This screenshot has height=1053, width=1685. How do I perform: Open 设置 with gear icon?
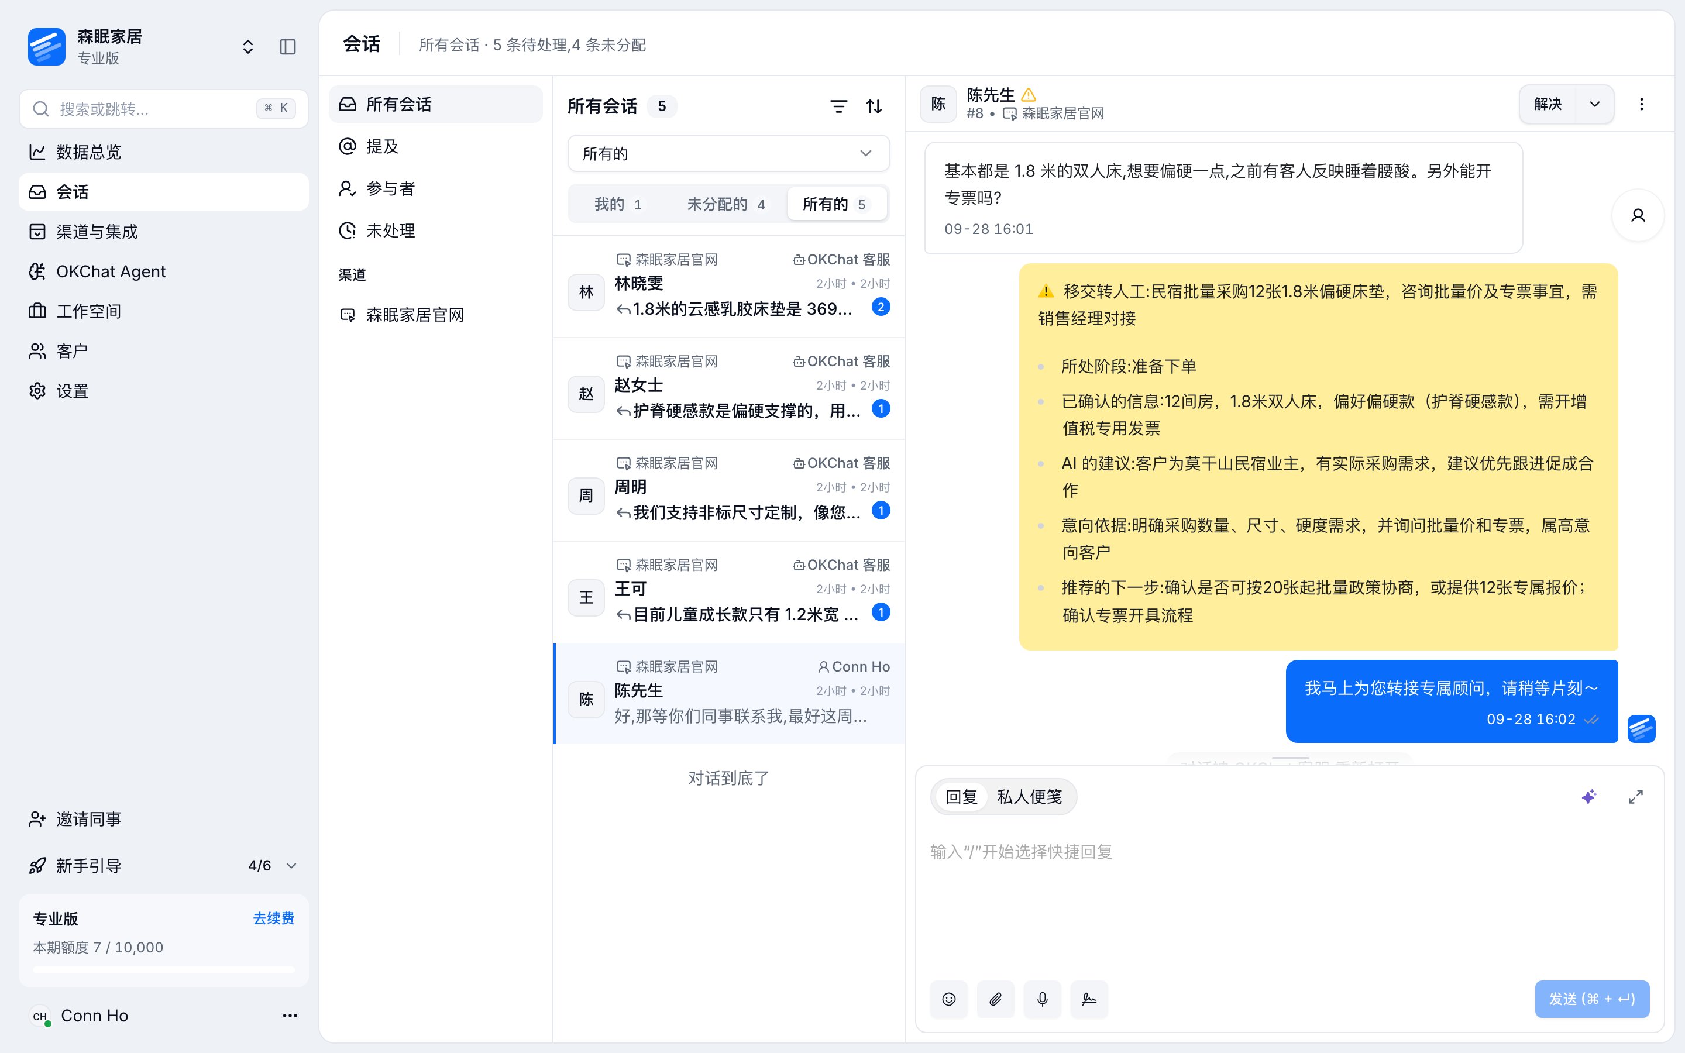[x=164, y=391]
